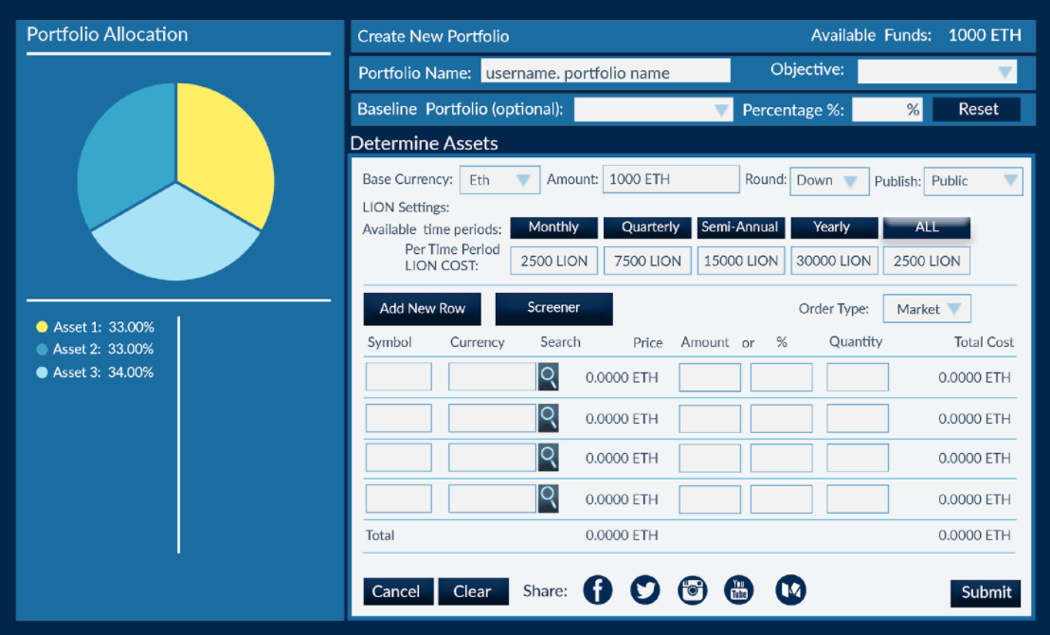Image resolution: width=1050 pixels, height=635 pixels.
Task: Open the search magnifier in the first asset row
Action: (548, 376)
